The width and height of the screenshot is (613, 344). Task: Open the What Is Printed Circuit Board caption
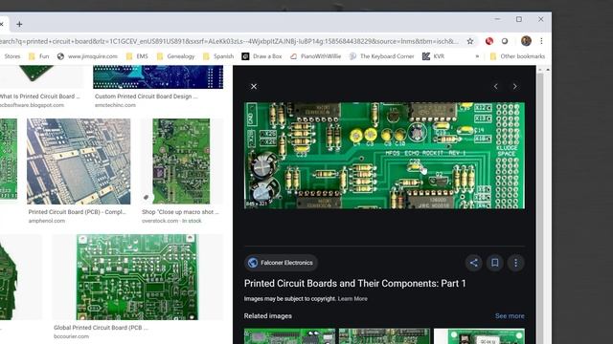pyautogui.click(x=39, y=97)
